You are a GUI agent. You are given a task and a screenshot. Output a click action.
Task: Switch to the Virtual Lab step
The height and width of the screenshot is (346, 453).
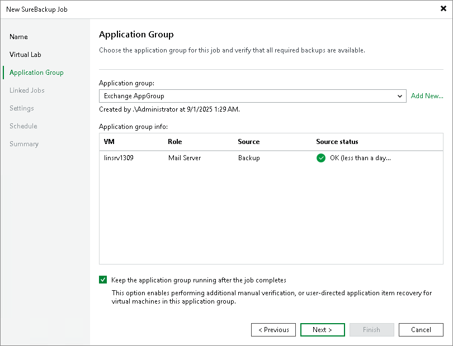point(26,54)
